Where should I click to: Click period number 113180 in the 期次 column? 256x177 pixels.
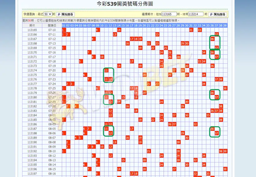(x=32, y=97)
